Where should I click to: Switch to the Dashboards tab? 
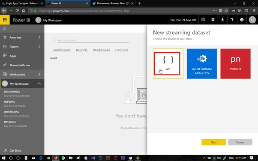point(62,50)
